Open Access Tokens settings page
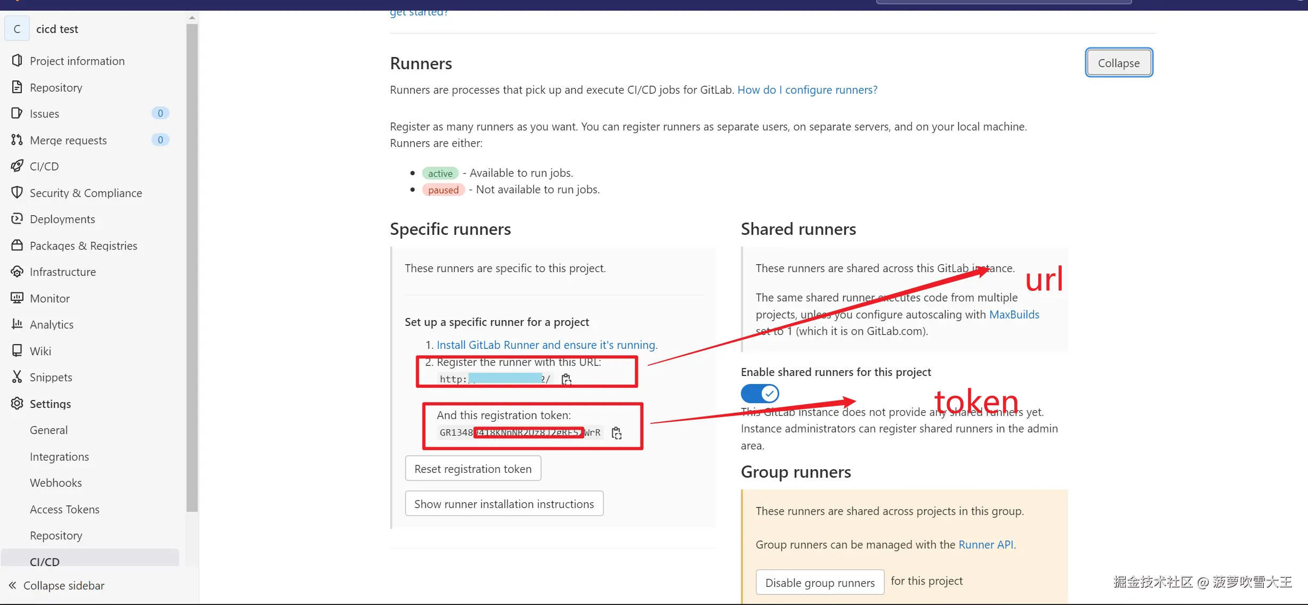Screen dimensions: 1308x605 pyautogui.click(x=64, y=509)
